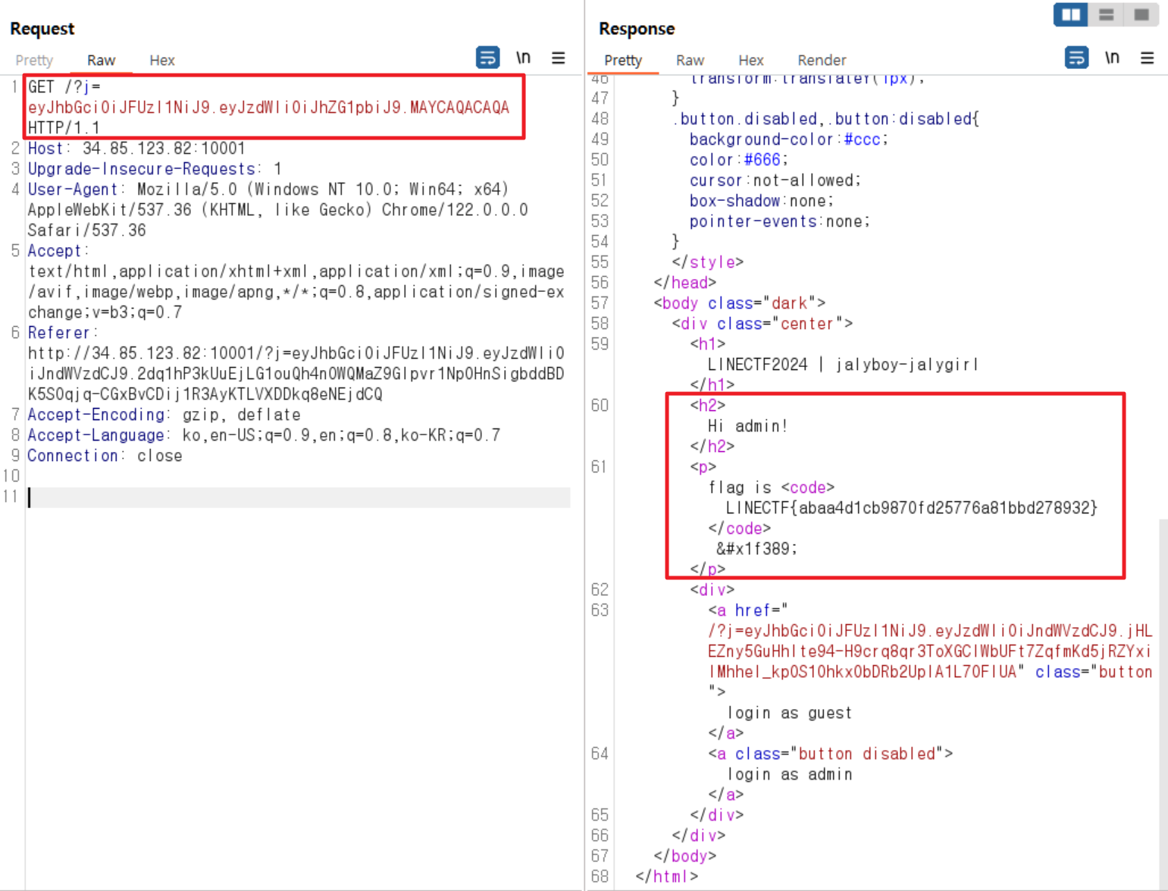Select top-bottom split layout button
This screenshot has height=891, width=1168.
(x=1107, y=14)
